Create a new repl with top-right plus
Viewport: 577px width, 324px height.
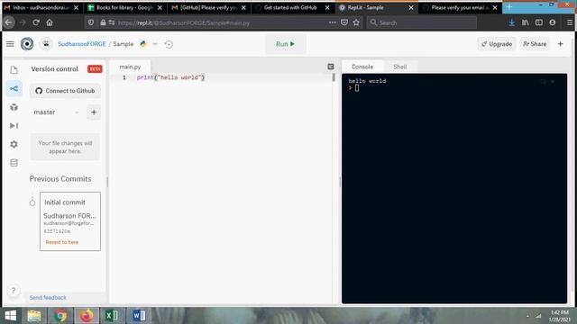point(561,44)
